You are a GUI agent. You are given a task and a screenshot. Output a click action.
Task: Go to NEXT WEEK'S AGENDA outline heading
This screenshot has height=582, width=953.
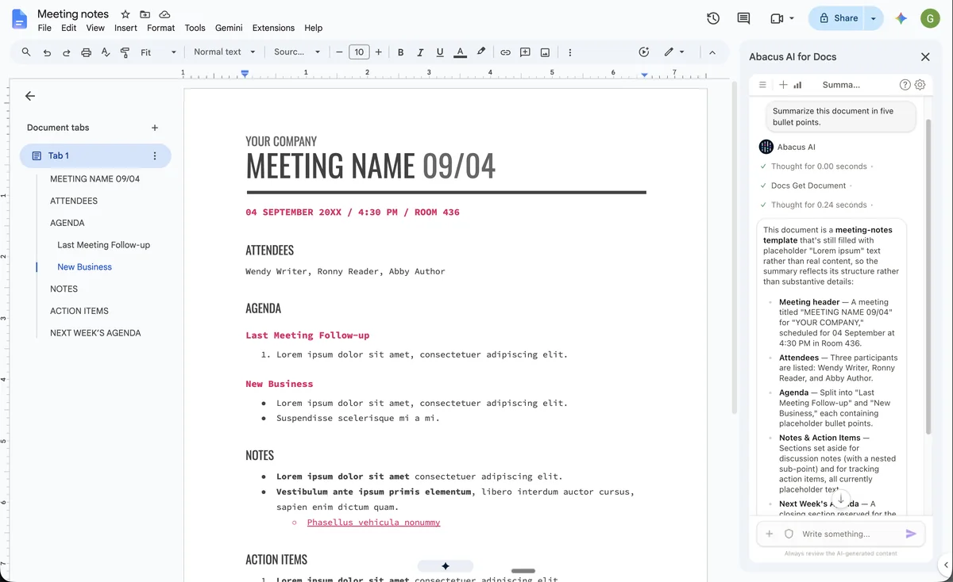click(95, 333)
